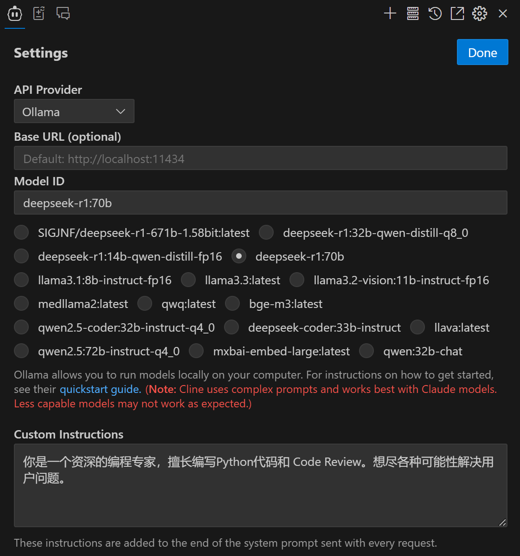Select llava:latest model radio button
This screenshot has width=520, height=556.
click(x=418, y=327)
